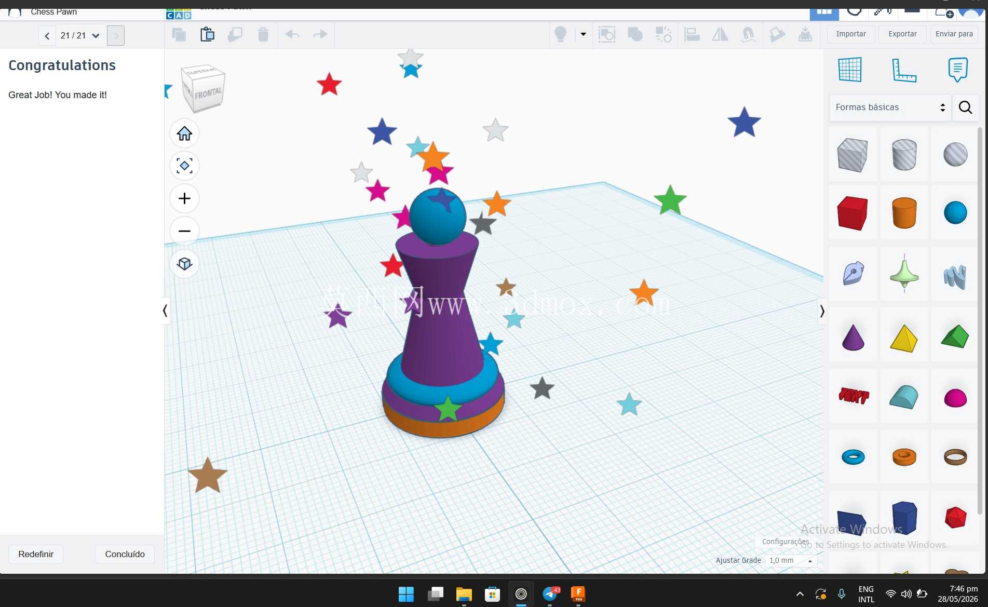Image resolution: width=988 pixels, height=607 pixels.
Task: Open the Ajustar Grade 1,0 mm dropdown
Action: pos(791,560)
